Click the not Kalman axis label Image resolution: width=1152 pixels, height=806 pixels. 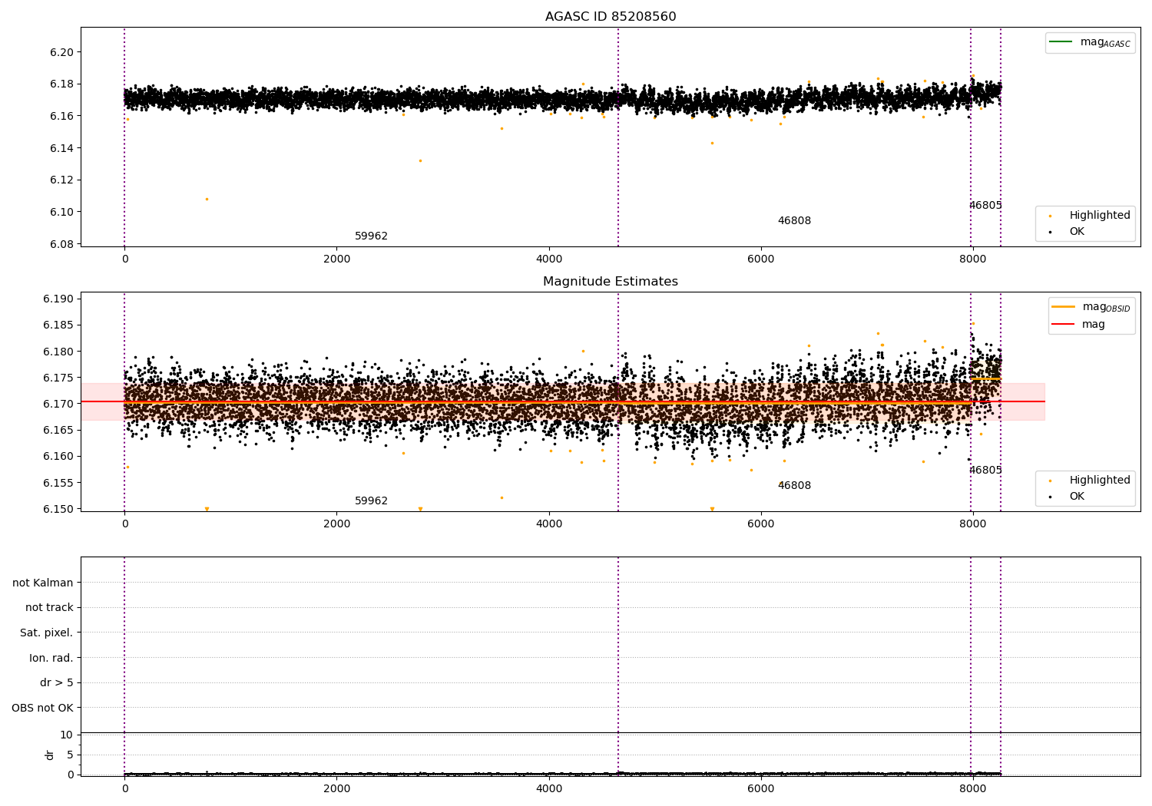coord(43,583)
